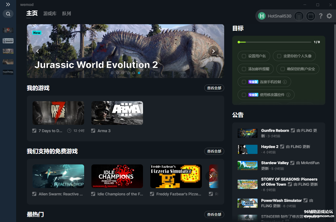Click 查看全部 for 我们支持的免费游戏
Screen dimensions: 336x222
click(x=214, y=151)
